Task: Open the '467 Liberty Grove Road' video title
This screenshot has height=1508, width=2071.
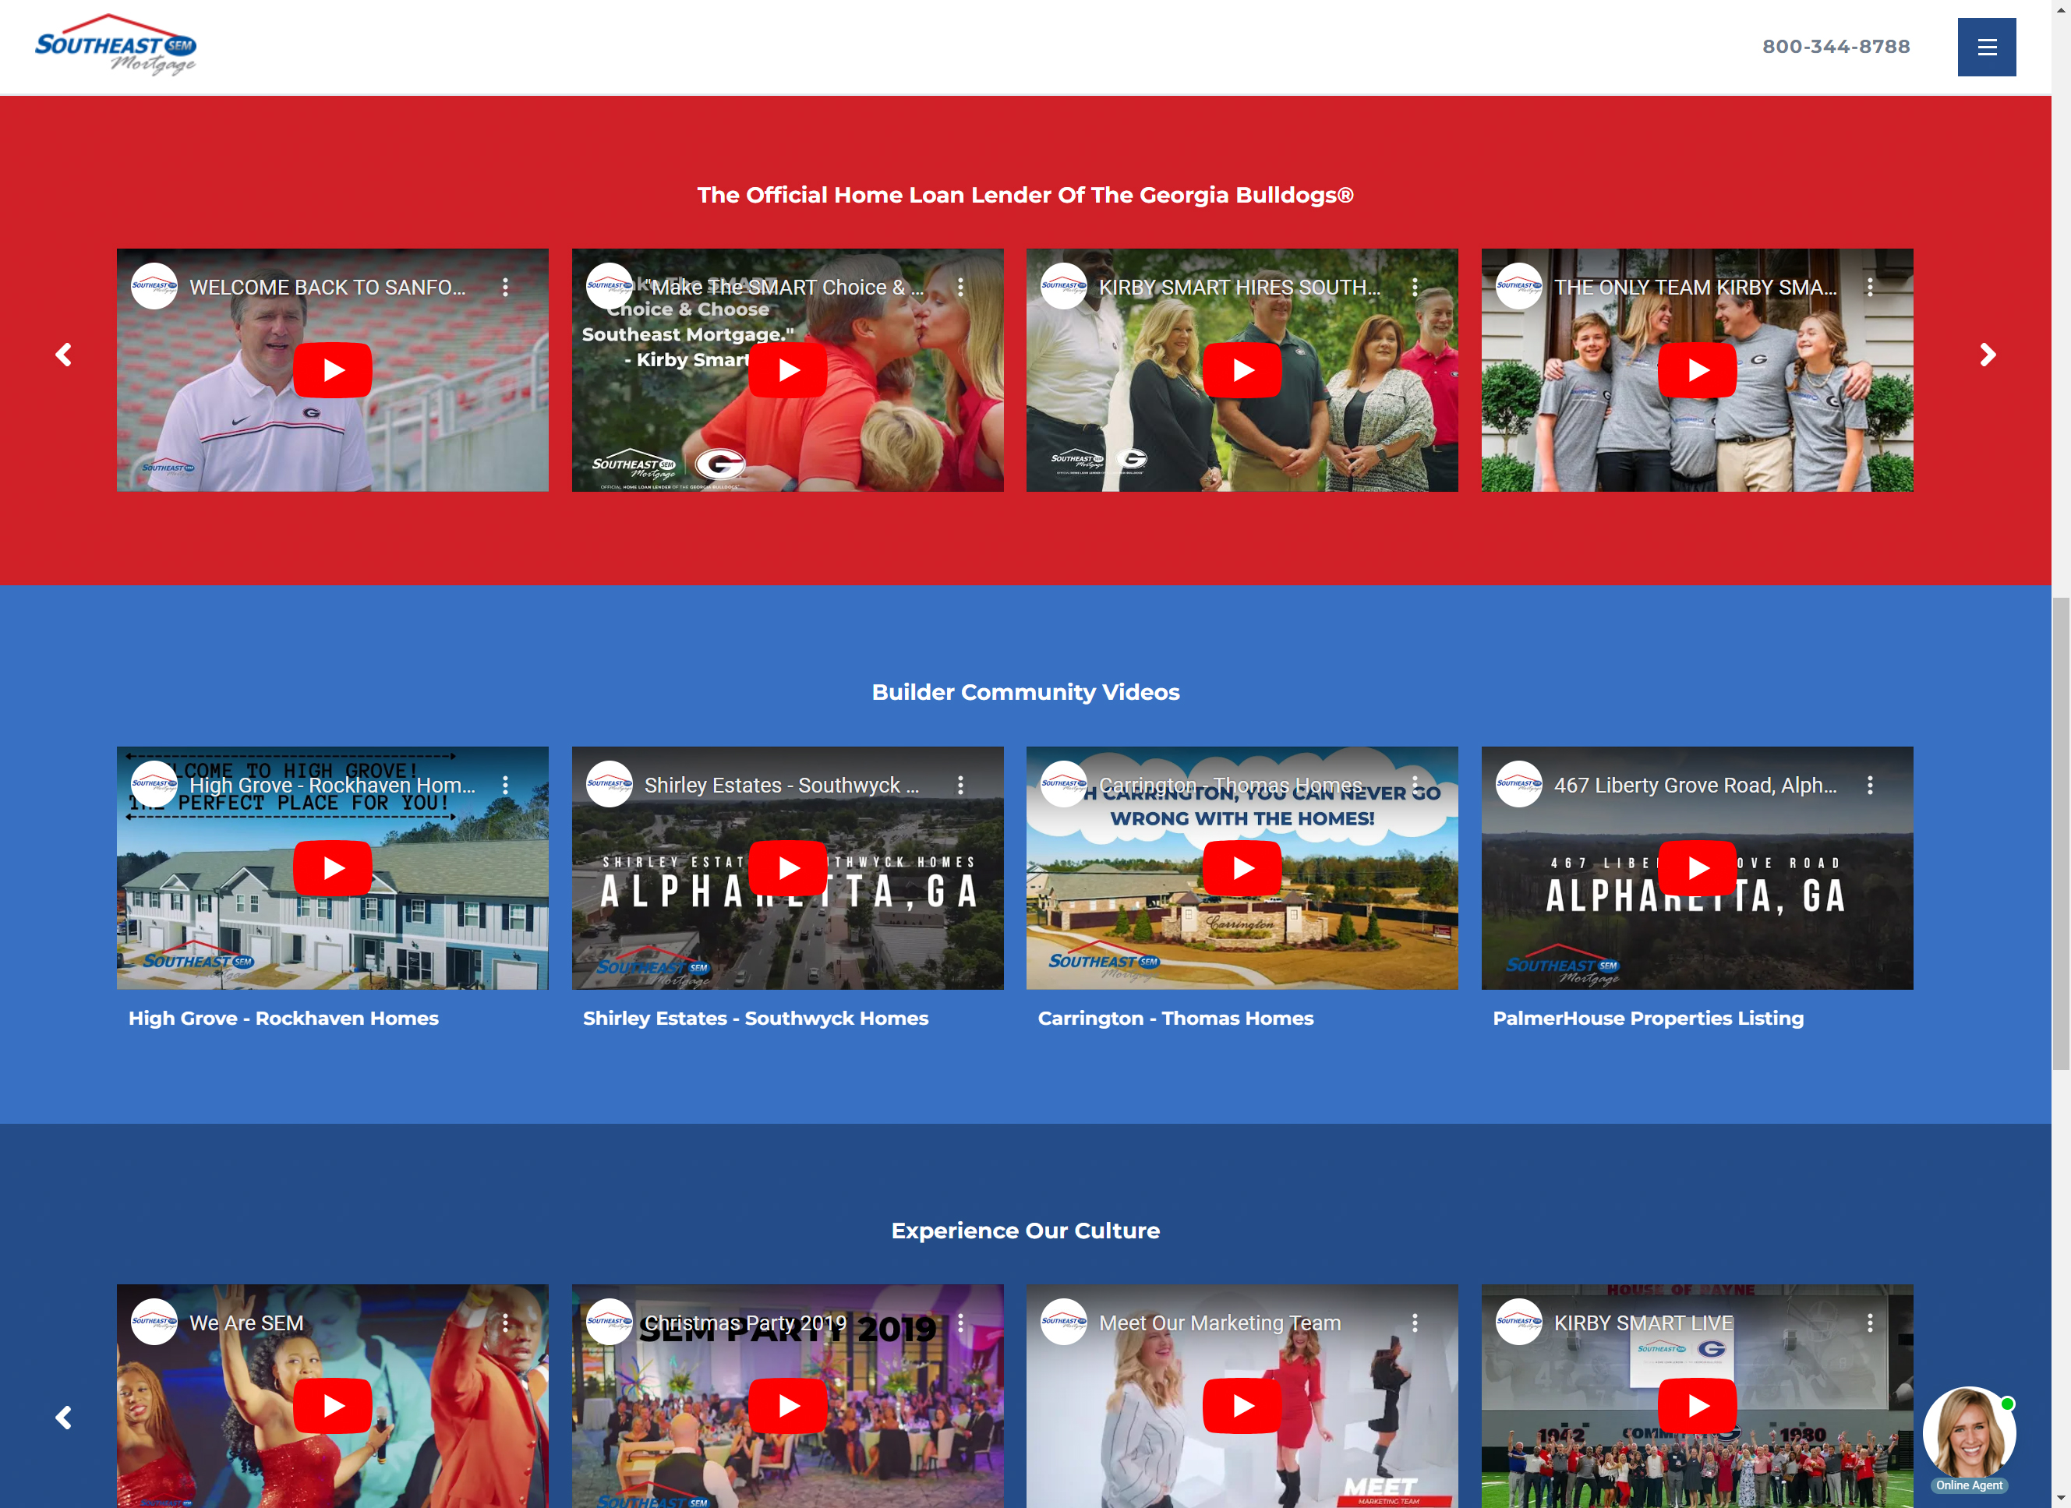Action: click(x=1695, y=785)
